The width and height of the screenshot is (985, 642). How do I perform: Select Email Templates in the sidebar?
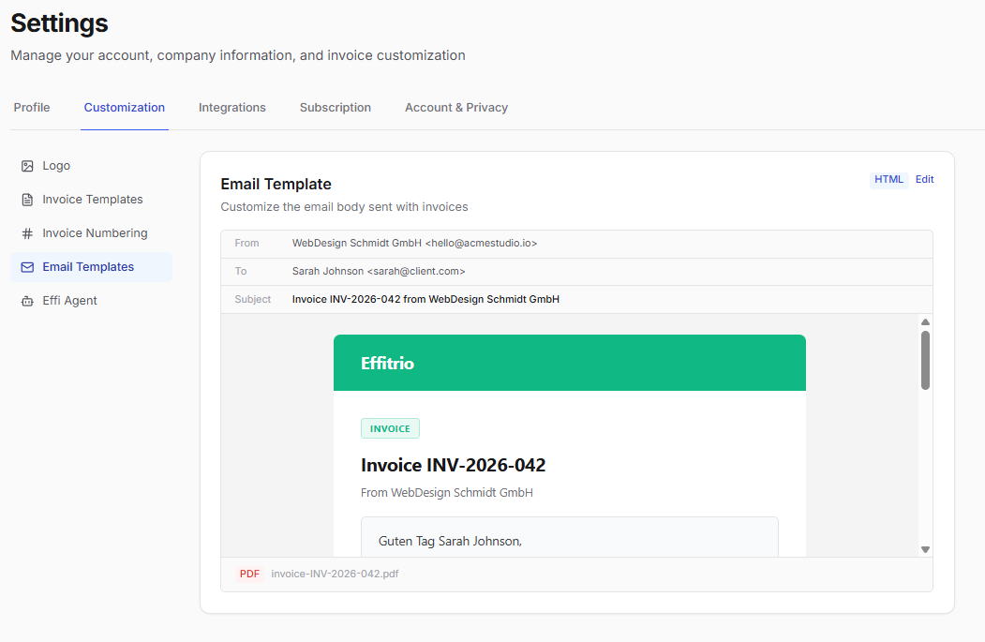91,267
